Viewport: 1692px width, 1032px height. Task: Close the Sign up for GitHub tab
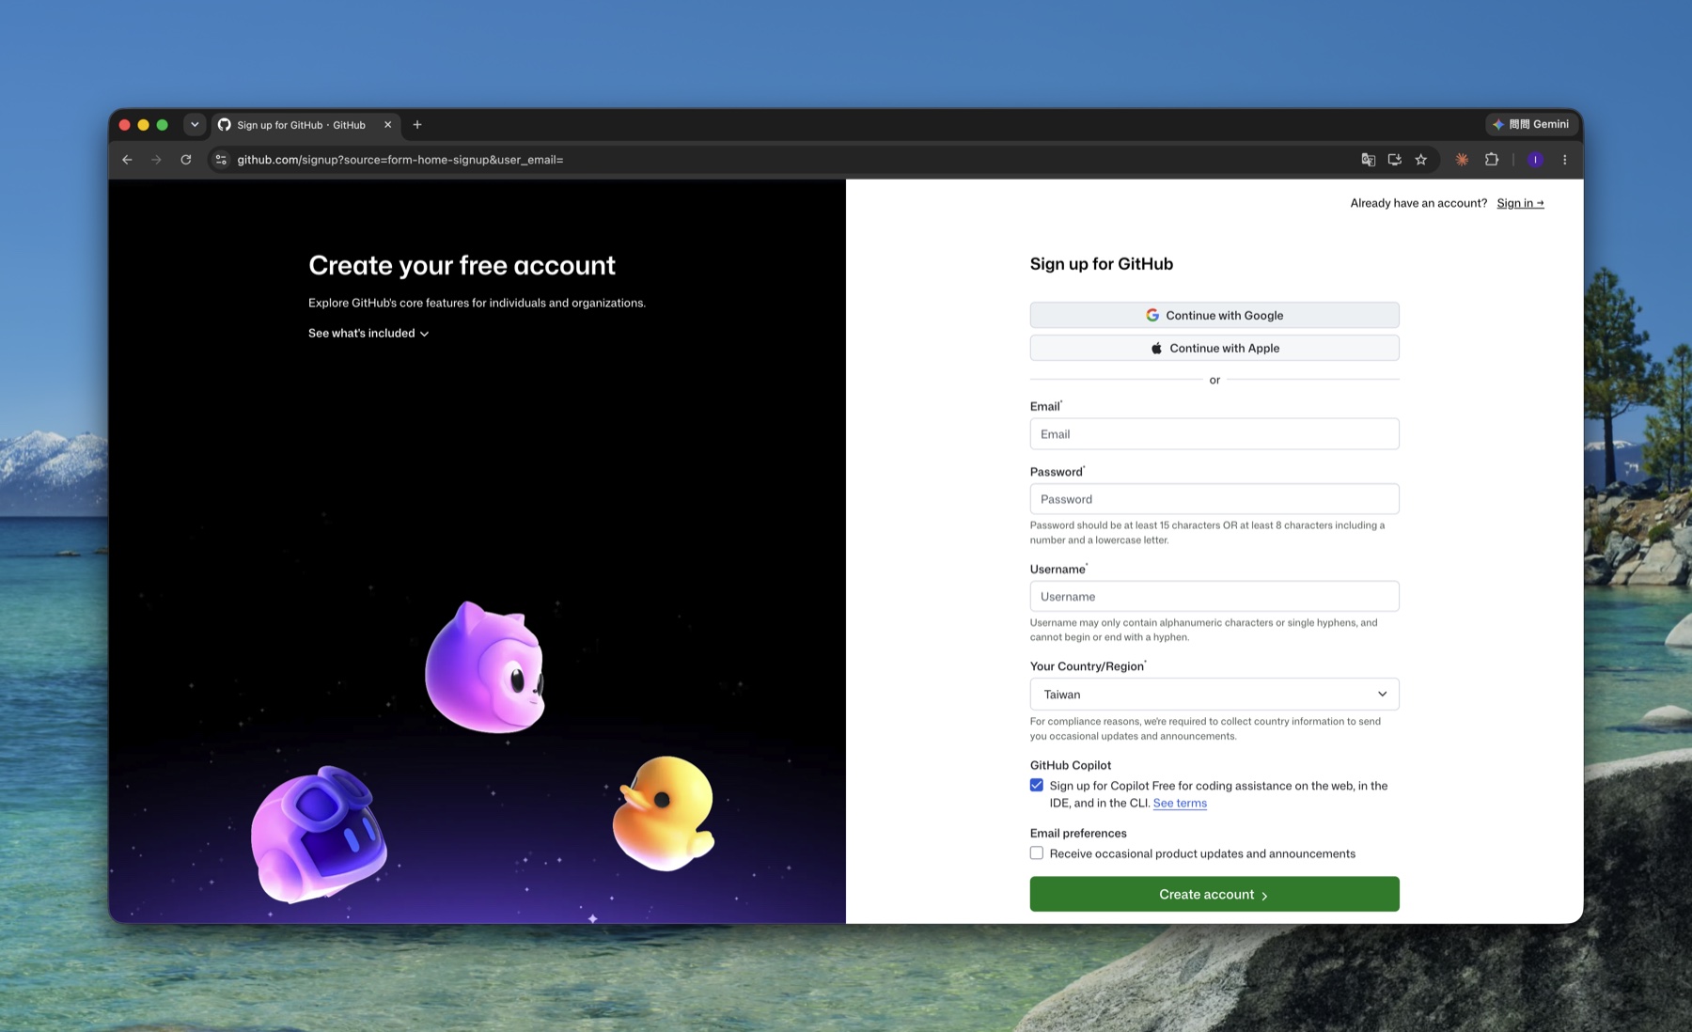387,125
